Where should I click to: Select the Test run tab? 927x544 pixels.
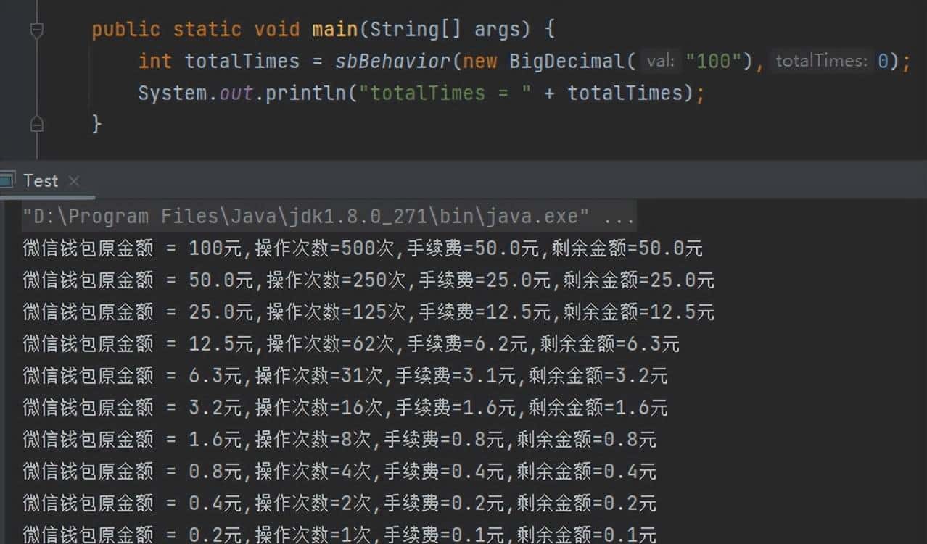(x=40, y=180)
